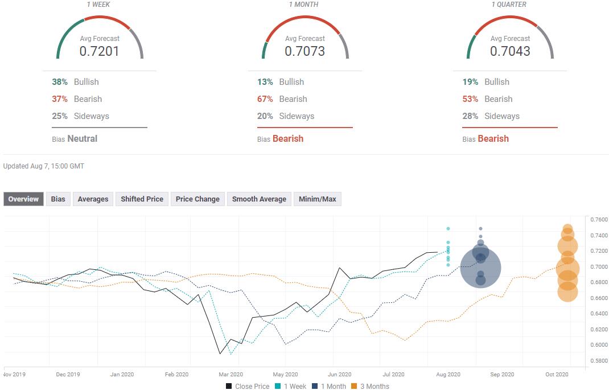Toggle the 1 Week legend swatch

click(278, 386)
